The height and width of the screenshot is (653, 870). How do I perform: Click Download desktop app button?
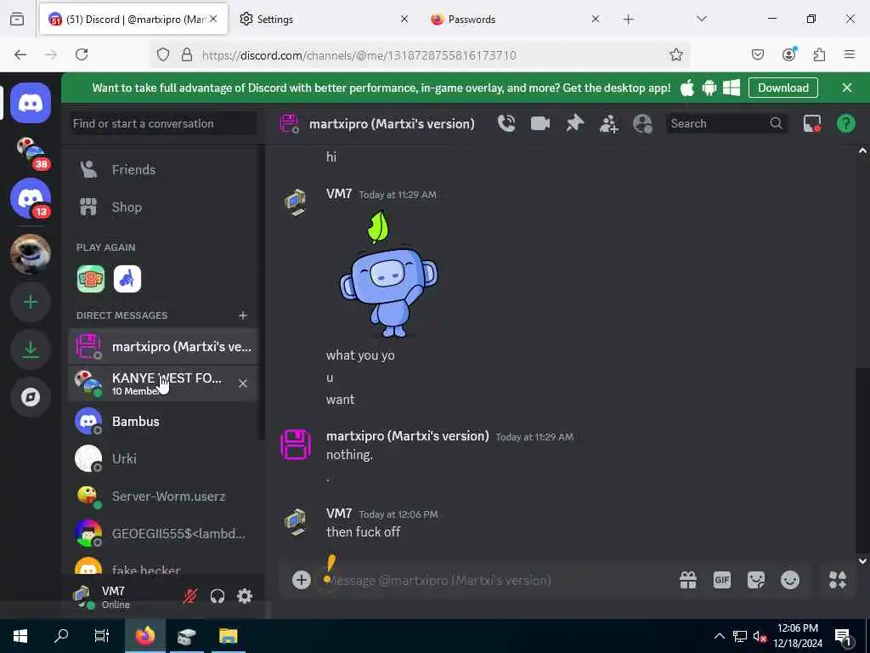pos(782,88)
